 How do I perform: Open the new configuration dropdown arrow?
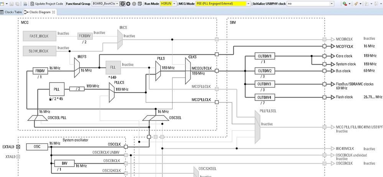coord(7,4)
